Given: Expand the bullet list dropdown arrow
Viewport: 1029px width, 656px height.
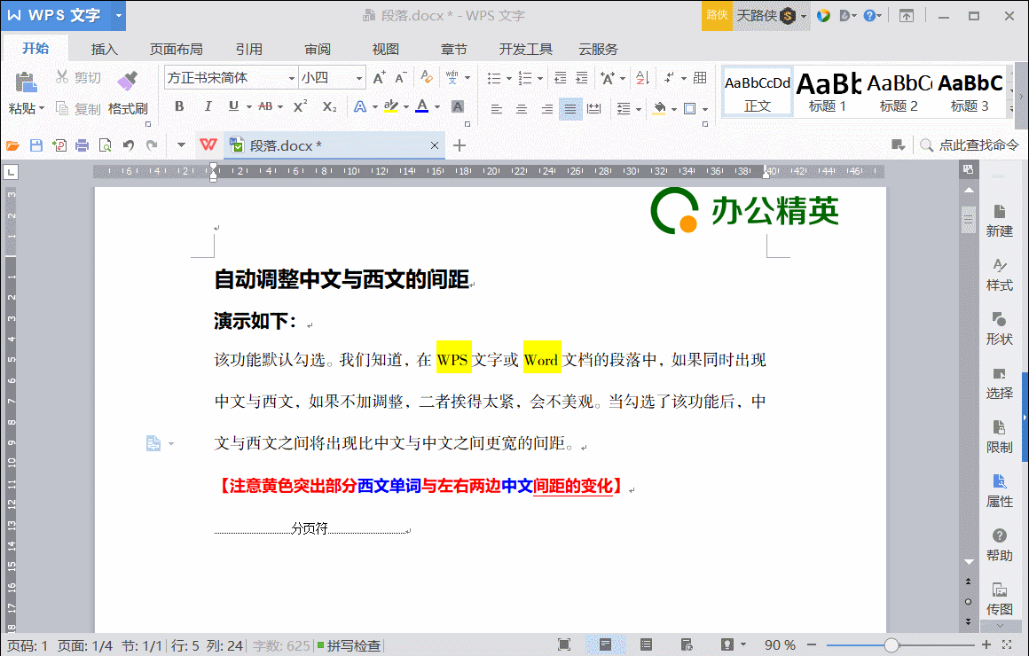Looking at the screenshot, I should [508, 79].
